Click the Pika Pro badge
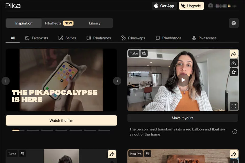Screen dimensions: 245x163 pyautogui.click(x=136, y=154)
